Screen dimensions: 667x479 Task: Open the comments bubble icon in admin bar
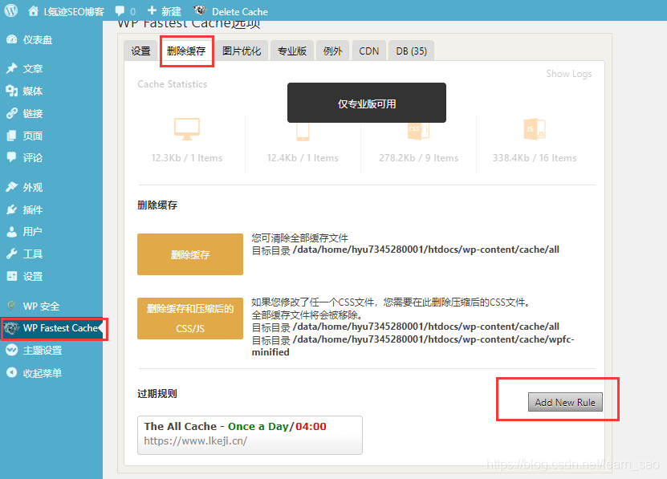120,11
